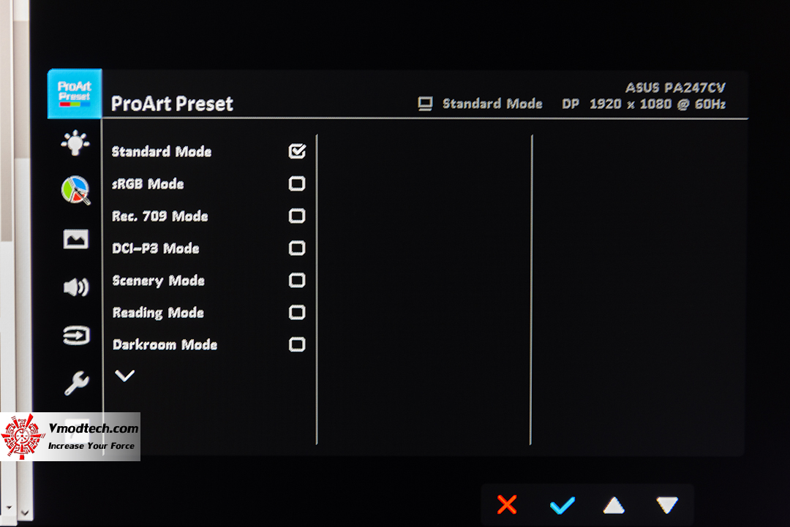Open the System Setup wrench icon
790x527 pixels.
[x=77, y=383]
